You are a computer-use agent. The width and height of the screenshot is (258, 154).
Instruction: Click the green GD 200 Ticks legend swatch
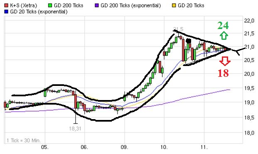click(50, 5)
